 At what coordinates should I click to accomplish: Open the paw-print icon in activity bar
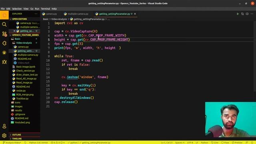point(4,52)
